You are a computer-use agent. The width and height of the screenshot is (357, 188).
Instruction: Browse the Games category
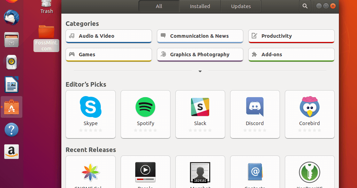coord(109,55)
